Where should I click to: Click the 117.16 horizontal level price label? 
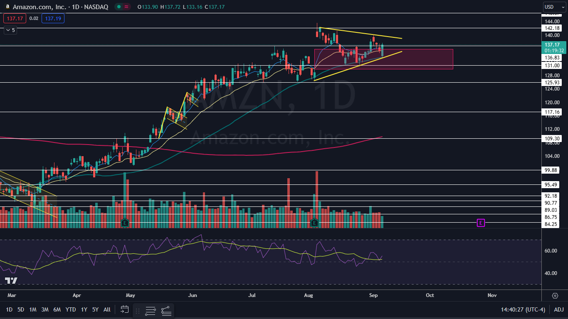click(551, 112)
